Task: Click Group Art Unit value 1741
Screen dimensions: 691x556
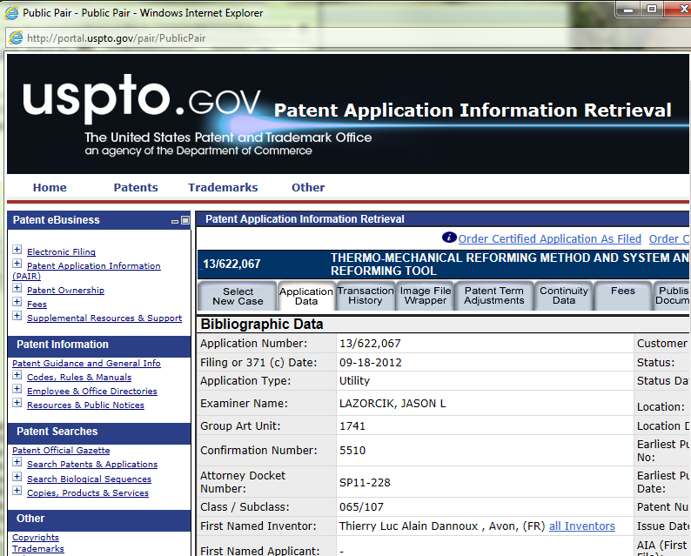Action: tap(352, 426)
